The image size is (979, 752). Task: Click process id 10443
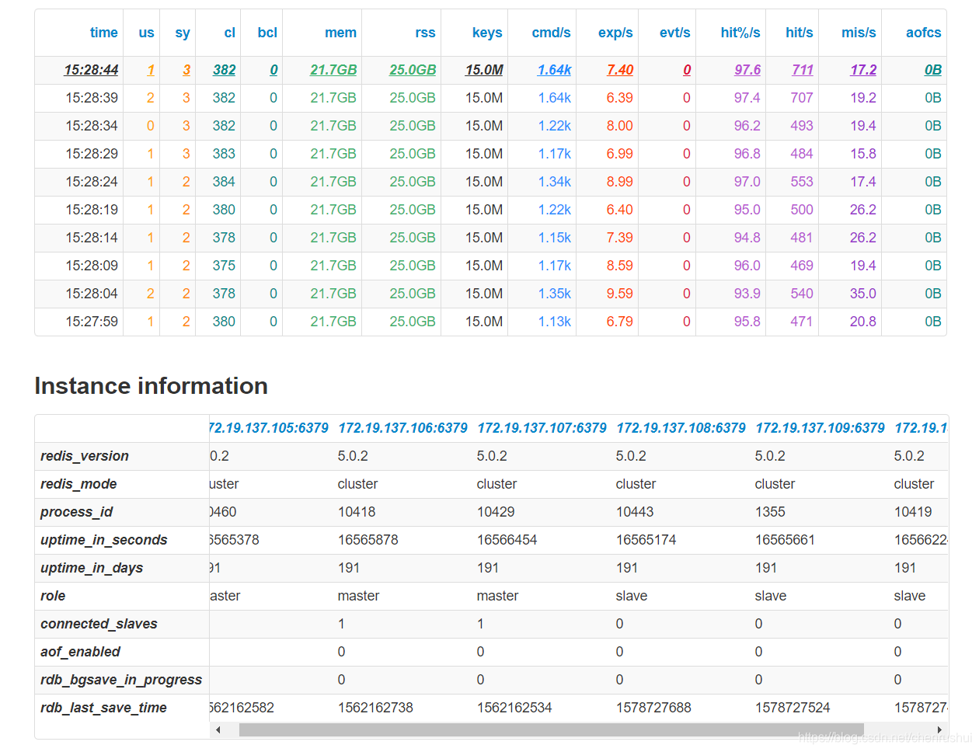tap(635, 512)
